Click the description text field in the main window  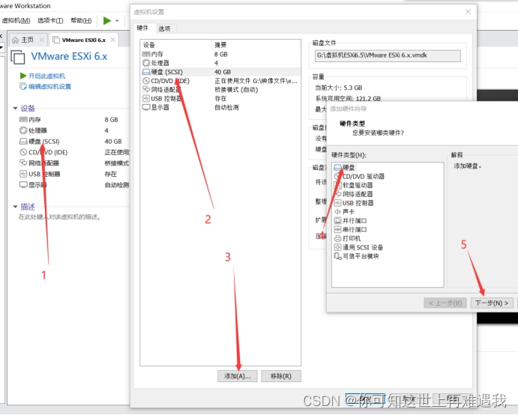click(x=59, y=217)
